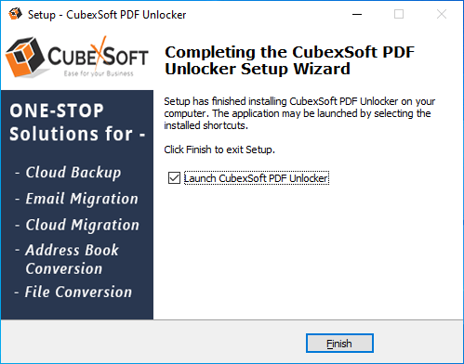
Task: Close the setup wizard window
Action: (x=442, y=14)
